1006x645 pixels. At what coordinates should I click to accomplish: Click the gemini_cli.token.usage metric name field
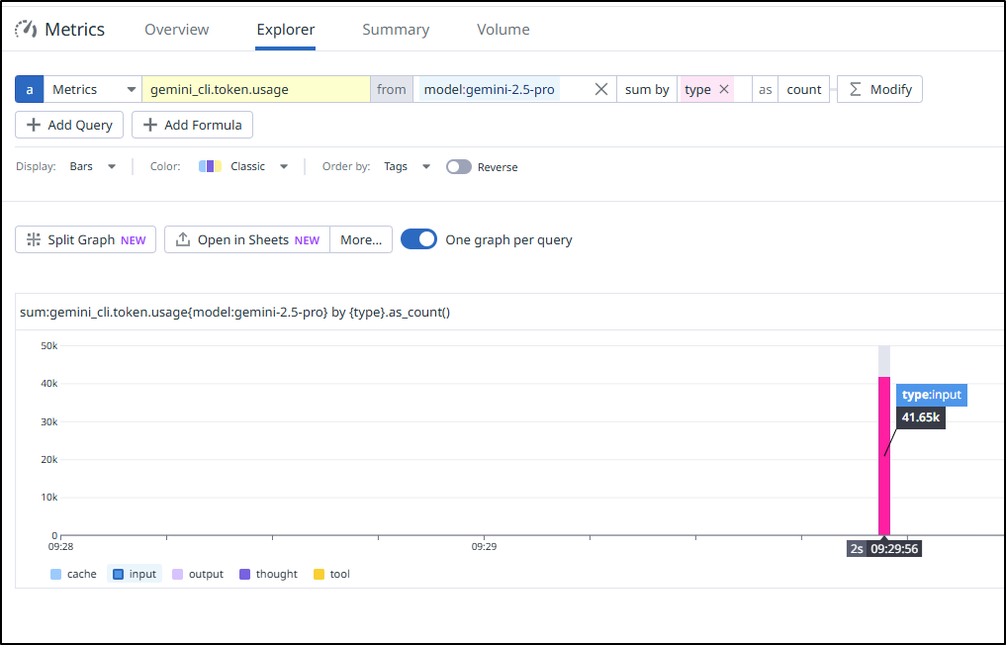(256, 89)
